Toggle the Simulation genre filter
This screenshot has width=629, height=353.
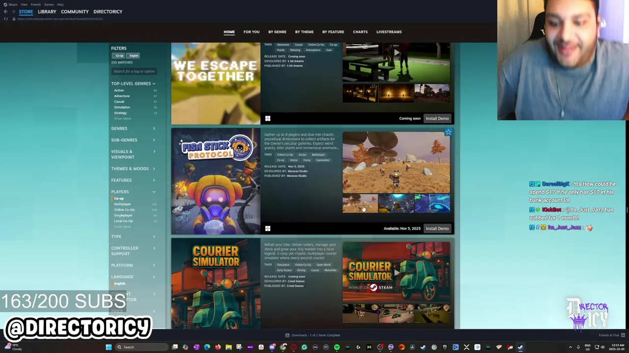tap(122, 107)
